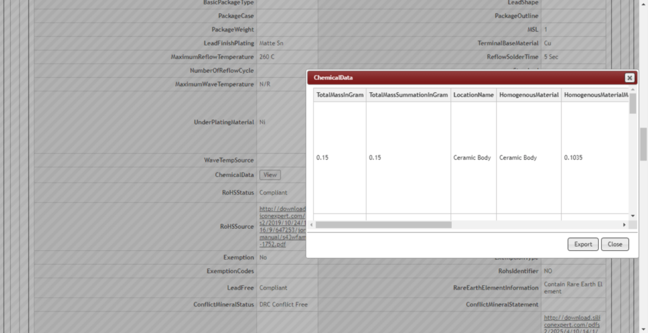
Task: Select the Ceramic Body LocationName cell
Action: tap(472, 157)
